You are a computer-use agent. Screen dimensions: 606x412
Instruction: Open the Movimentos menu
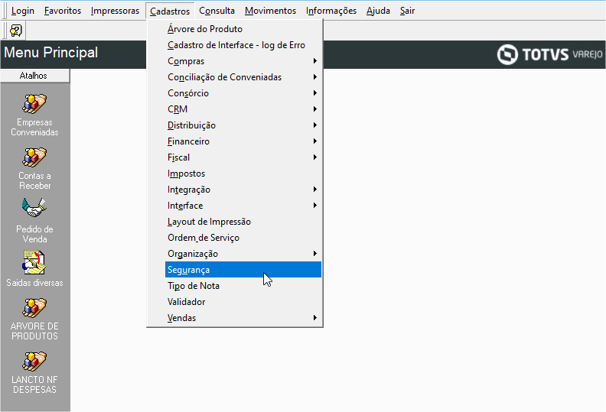pos(271,11)
